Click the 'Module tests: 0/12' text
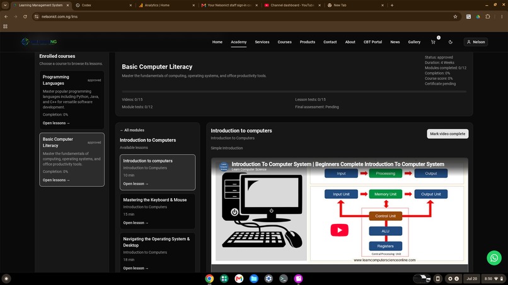This screenshot has width=508, height=285. click(137, 107)
